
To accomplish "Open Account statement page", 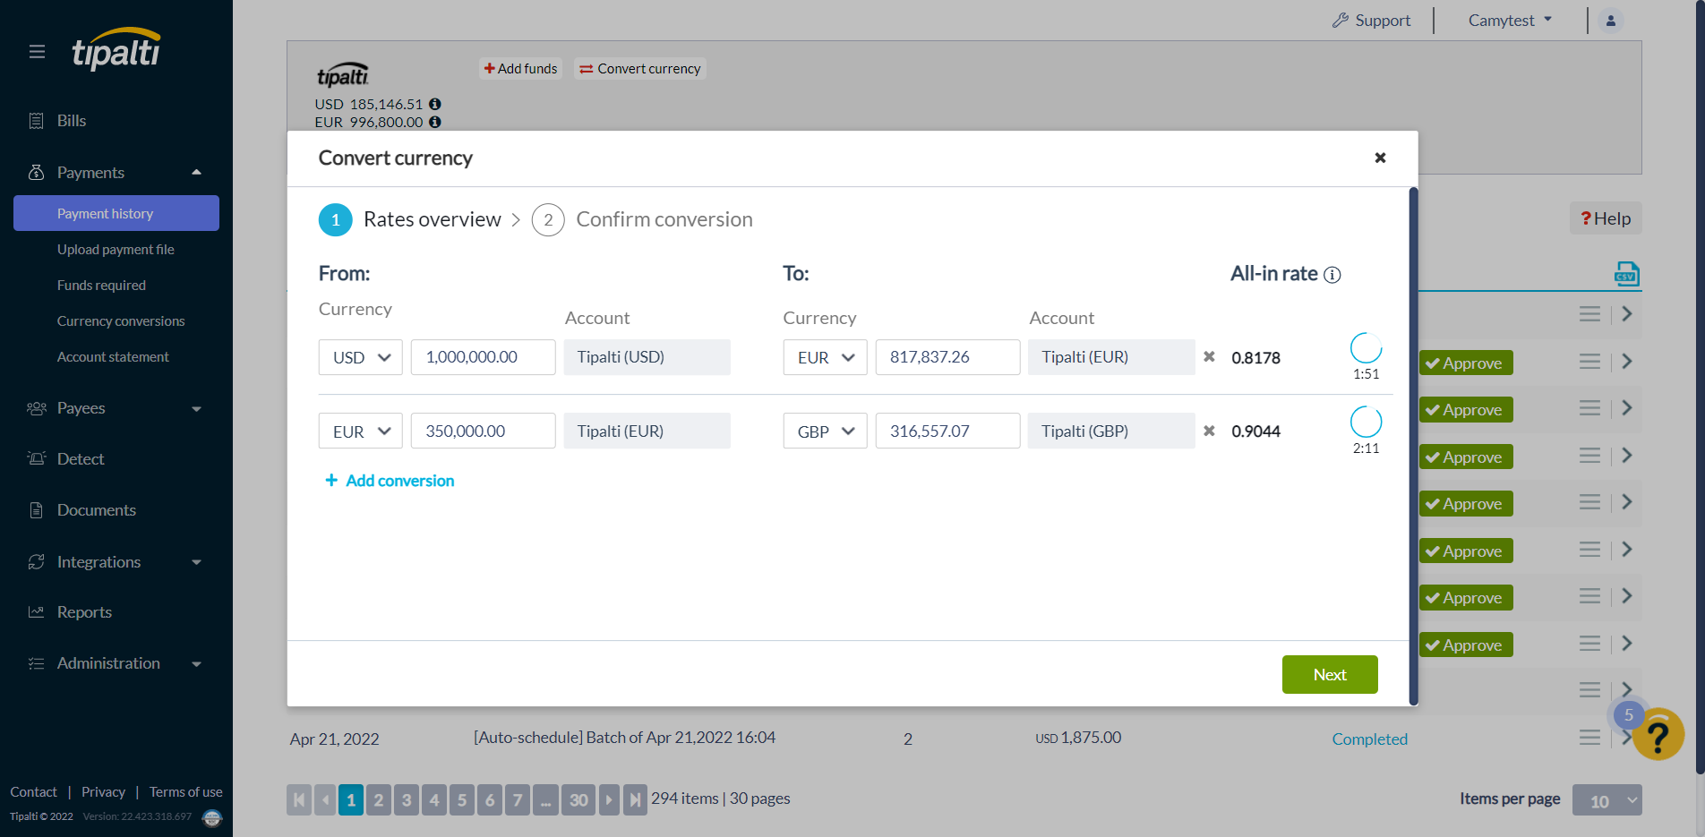I will tap(113, 357).
